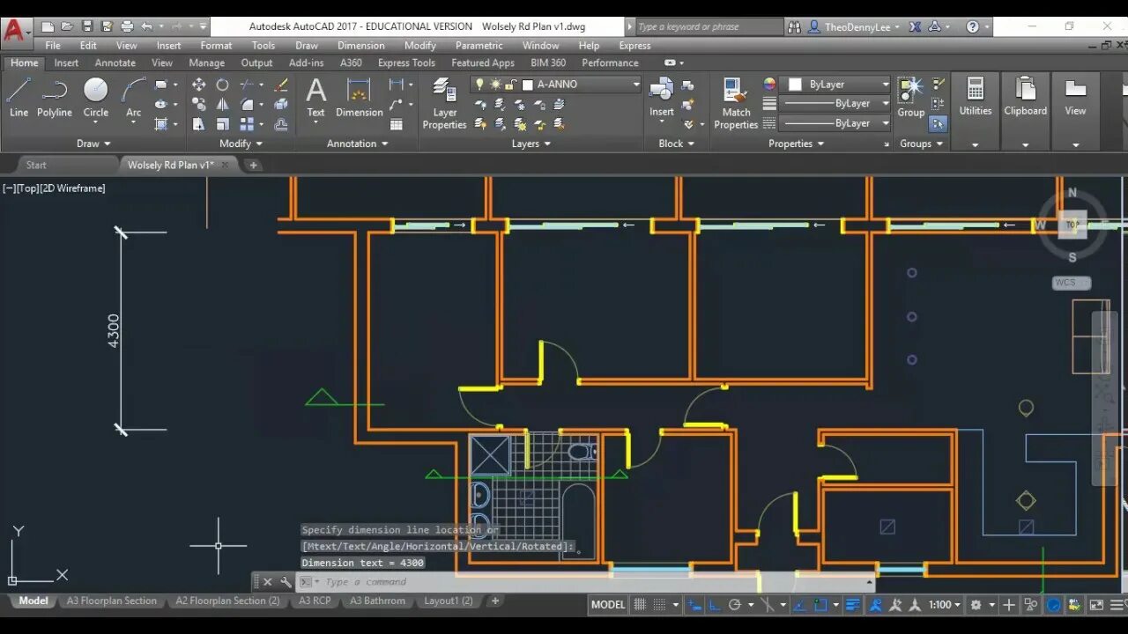Click the Save icon in quick access toolbar
The width and height of the screenshot is (1128, 634).
point(87,27)
